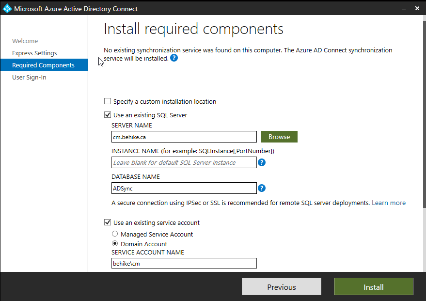Go to Welcome step in sidebar
Viewport: 426px width, 301px height.
coord(25,41)
